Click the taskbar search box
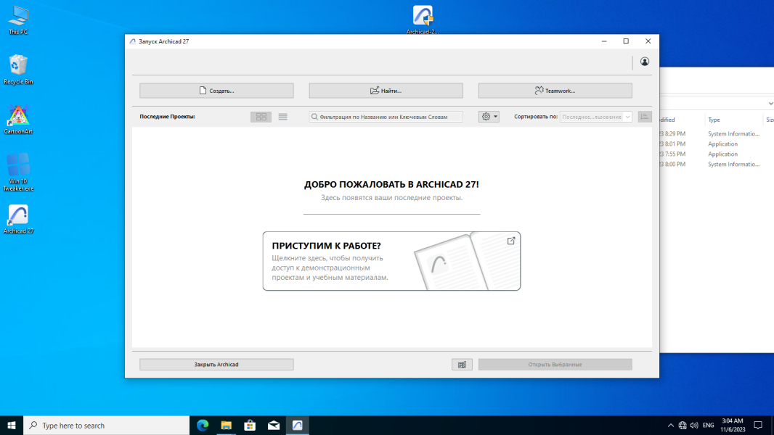Screen dimensions: 774x435 [x=106, y=425]
